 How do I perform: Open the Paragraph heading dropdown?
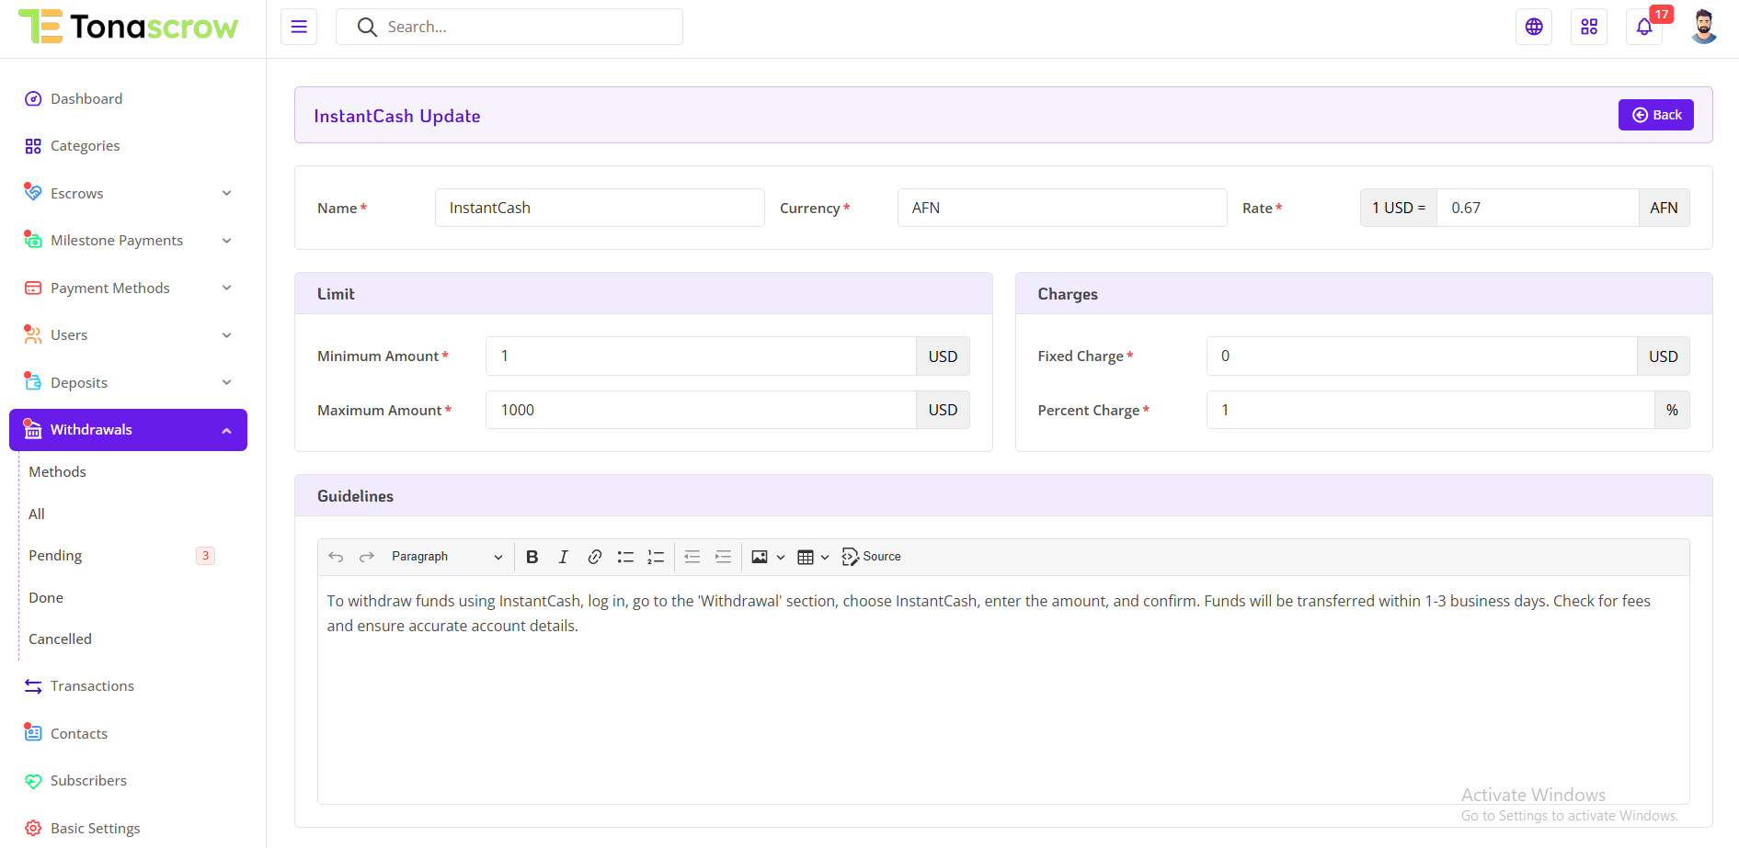(446, 557)
